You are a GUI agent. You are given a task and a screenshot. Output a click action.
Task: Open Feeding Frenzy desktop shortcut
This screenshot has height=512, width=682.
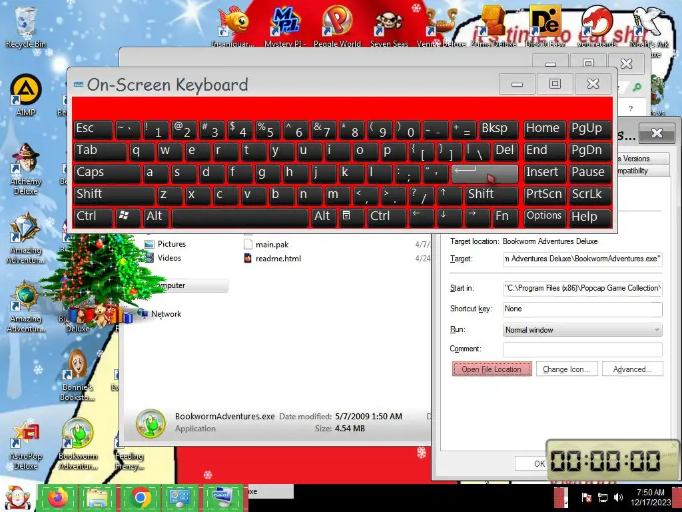[x=129, y=453]
